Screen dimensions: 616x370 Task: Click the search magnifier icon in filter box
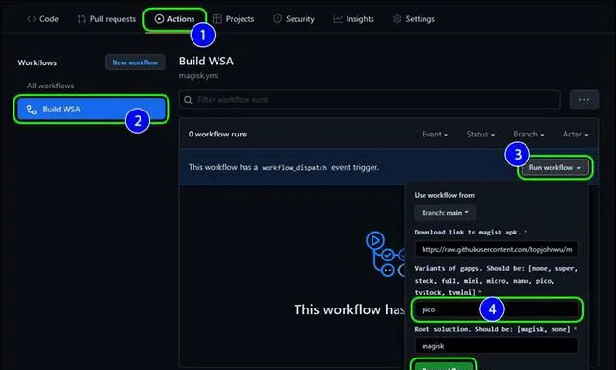tap(189, 100)
